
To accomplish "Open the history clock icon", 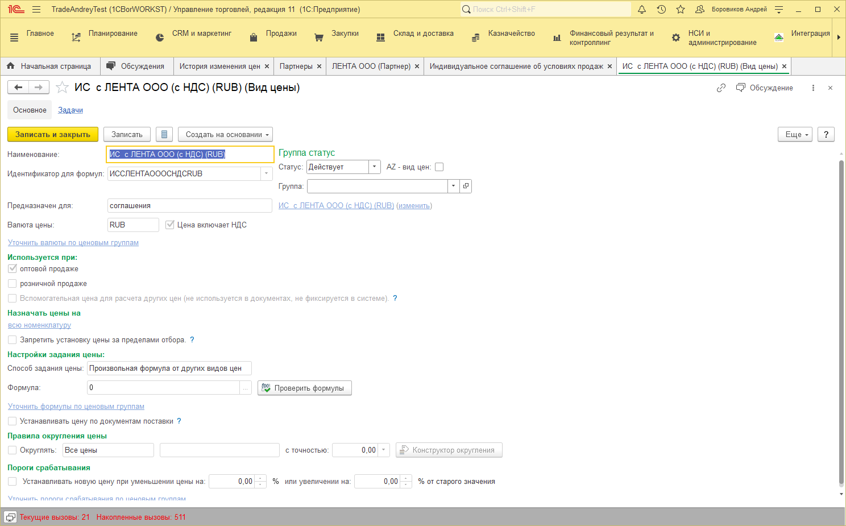I will click(661, 9).
